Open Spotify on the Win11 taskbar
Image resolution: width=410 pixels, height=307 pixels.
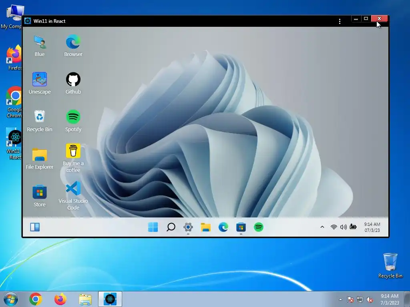pyautogui.click(x=259, y=227)
